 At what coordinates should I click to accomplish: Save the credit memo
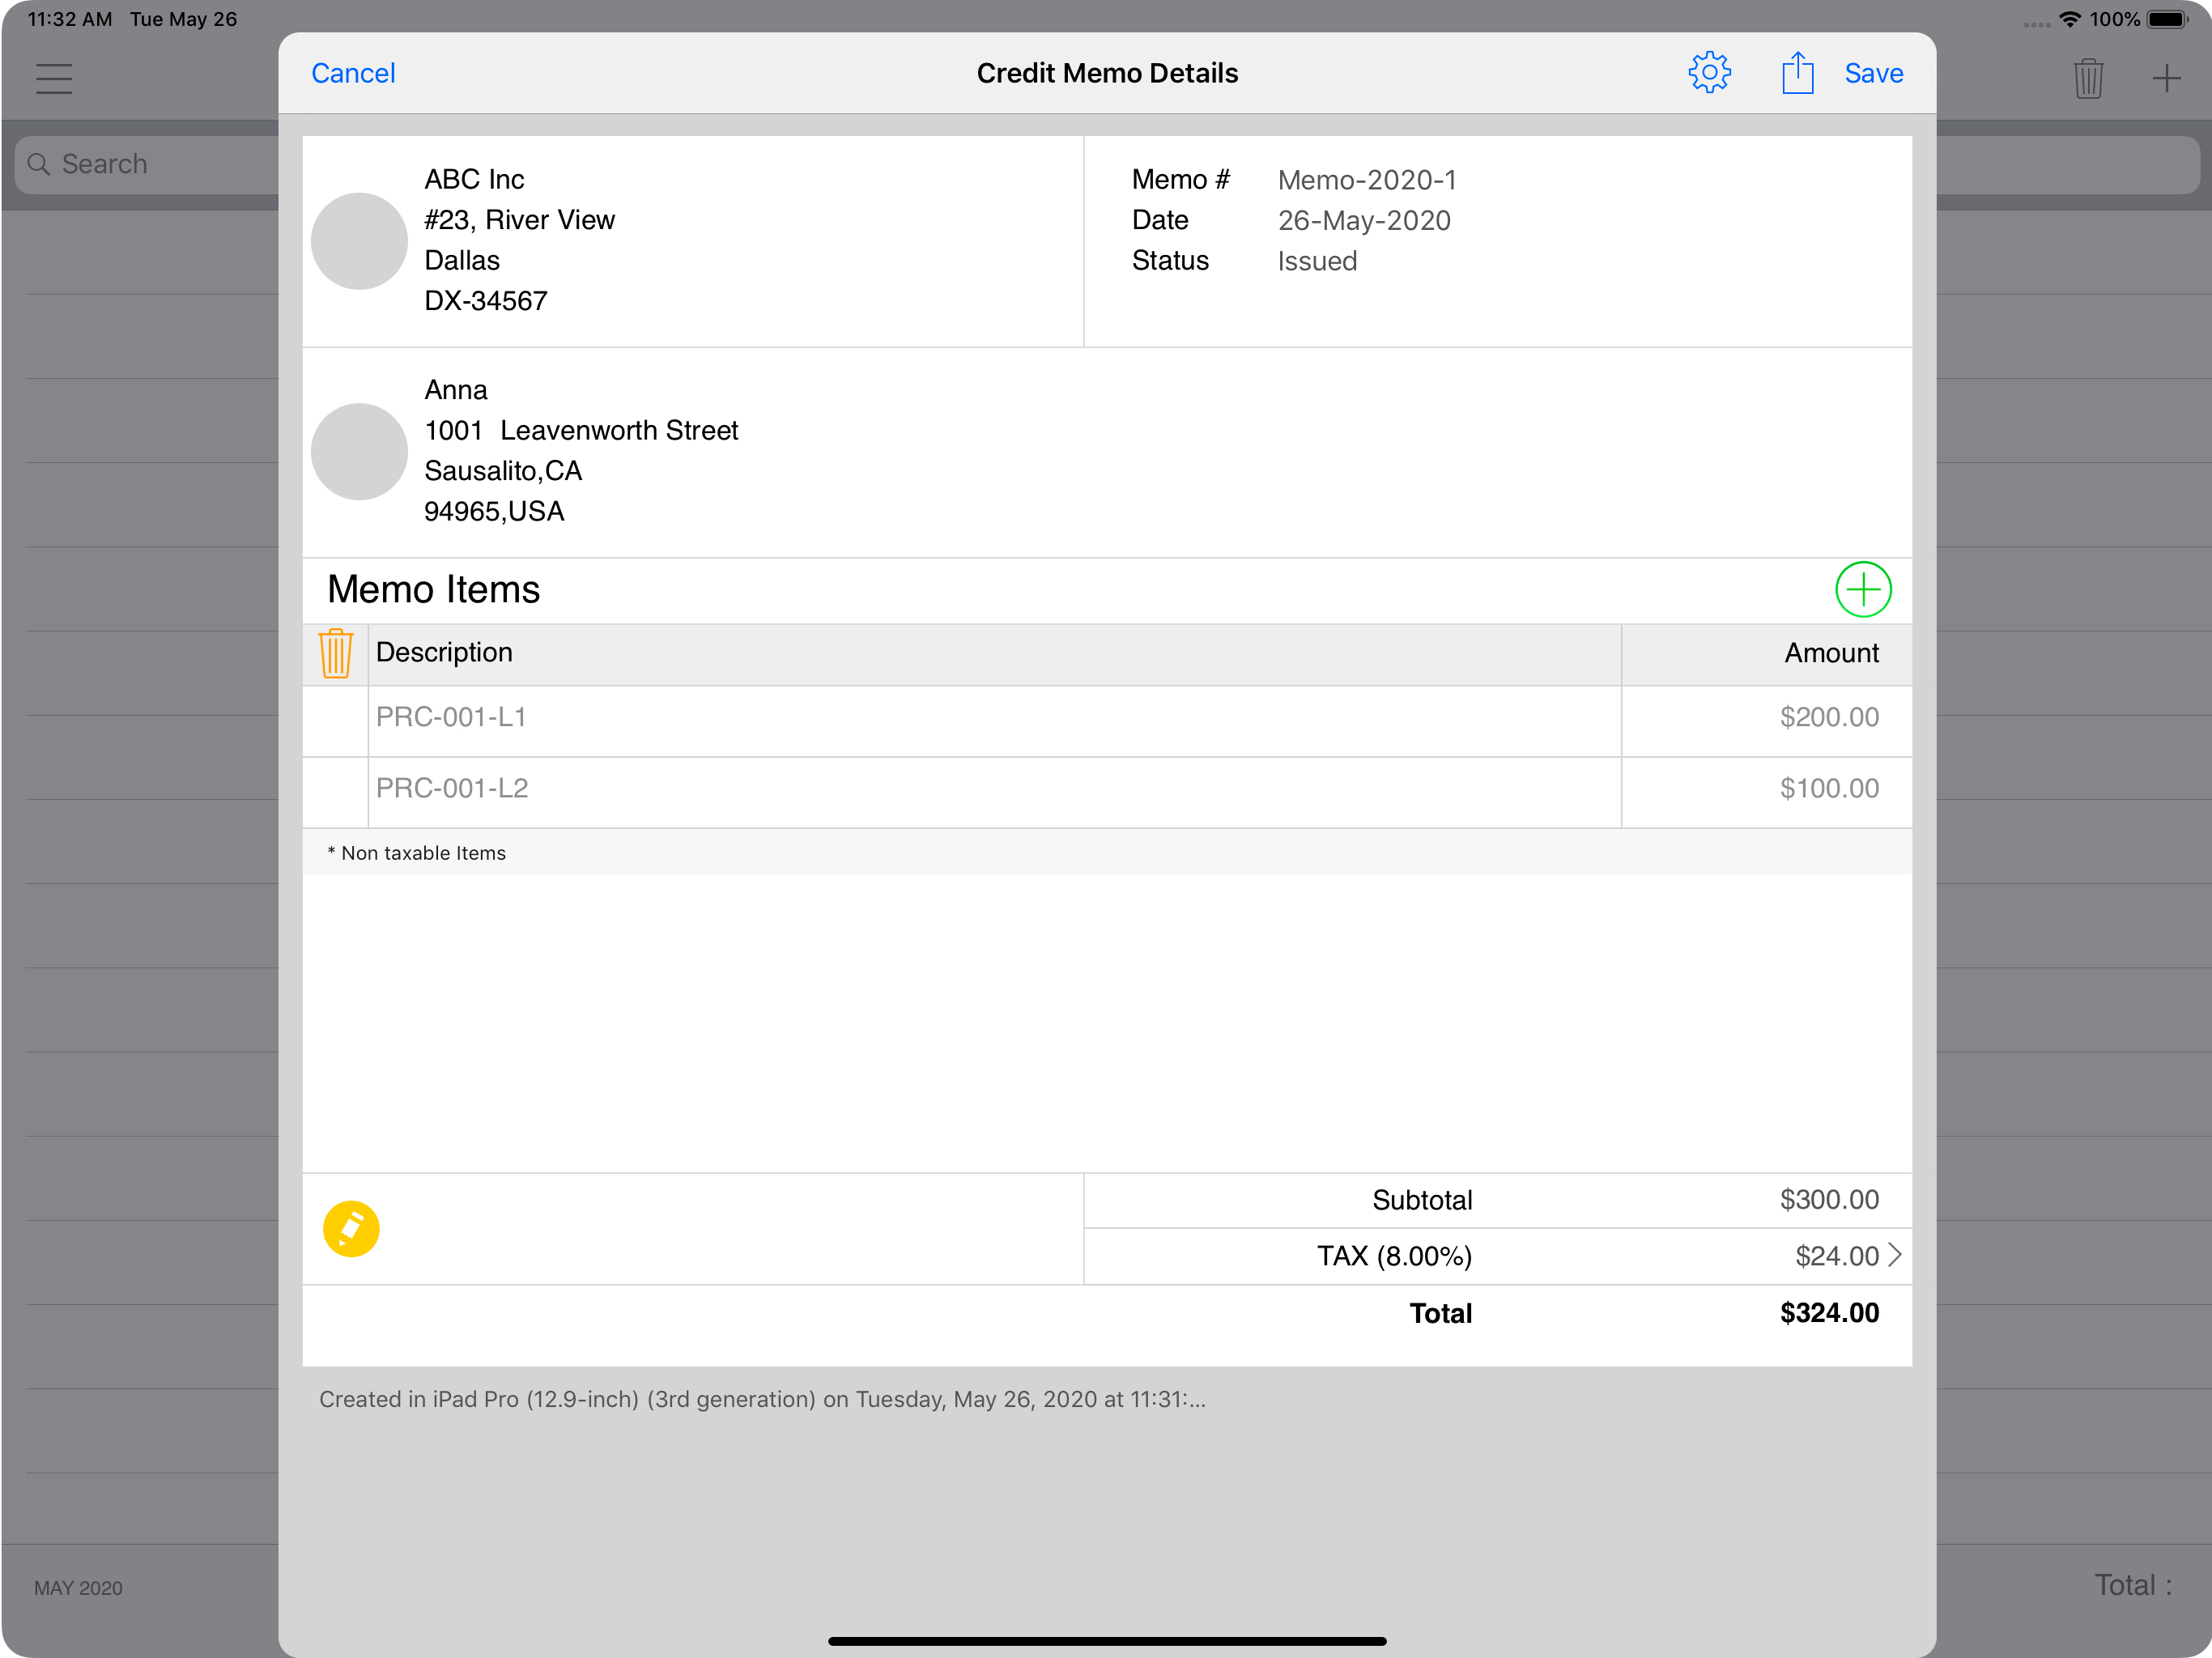coord(1873,73)
